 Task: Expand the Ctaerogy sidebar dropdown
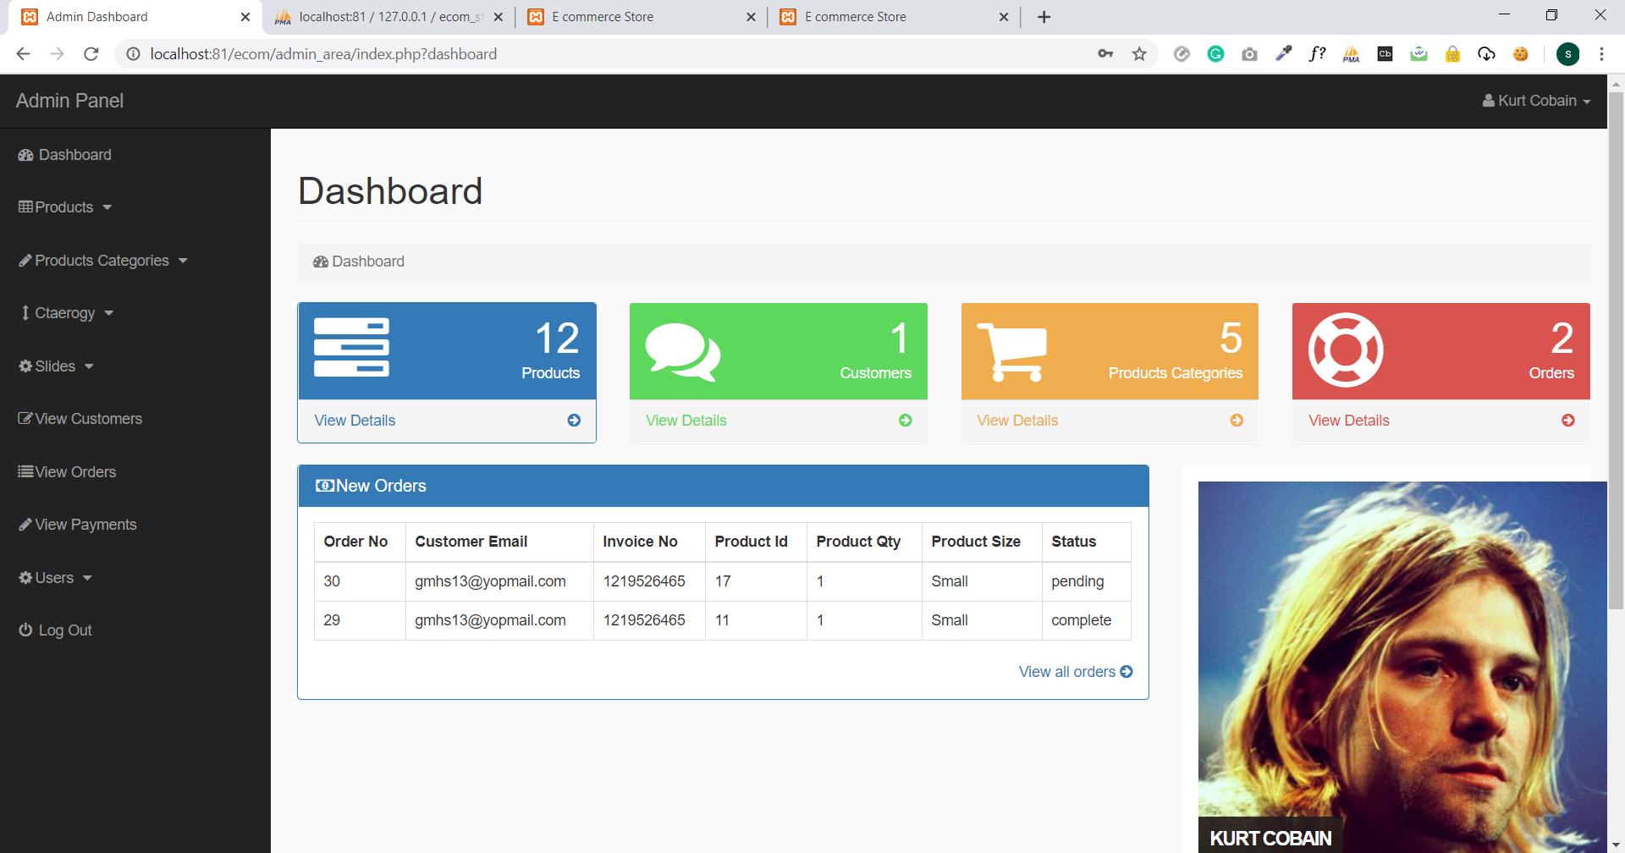point(66,313)
